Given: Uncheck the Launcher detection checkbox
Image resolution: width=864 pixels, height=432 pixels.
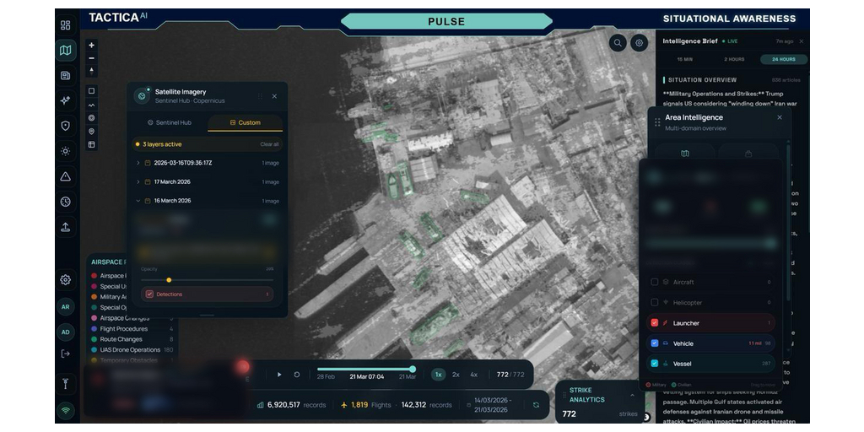Looking at the screenshot, I should [x=655, y=323].
